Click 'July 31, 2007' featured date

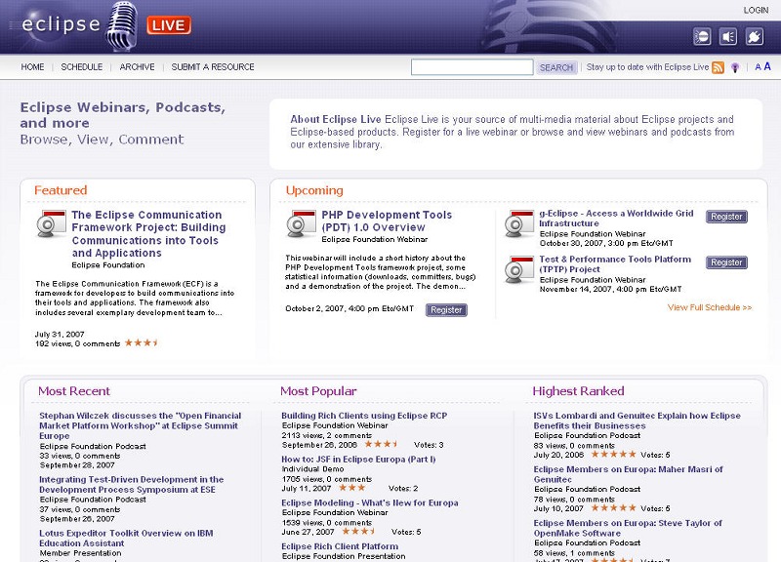click(x=60, y=334)
